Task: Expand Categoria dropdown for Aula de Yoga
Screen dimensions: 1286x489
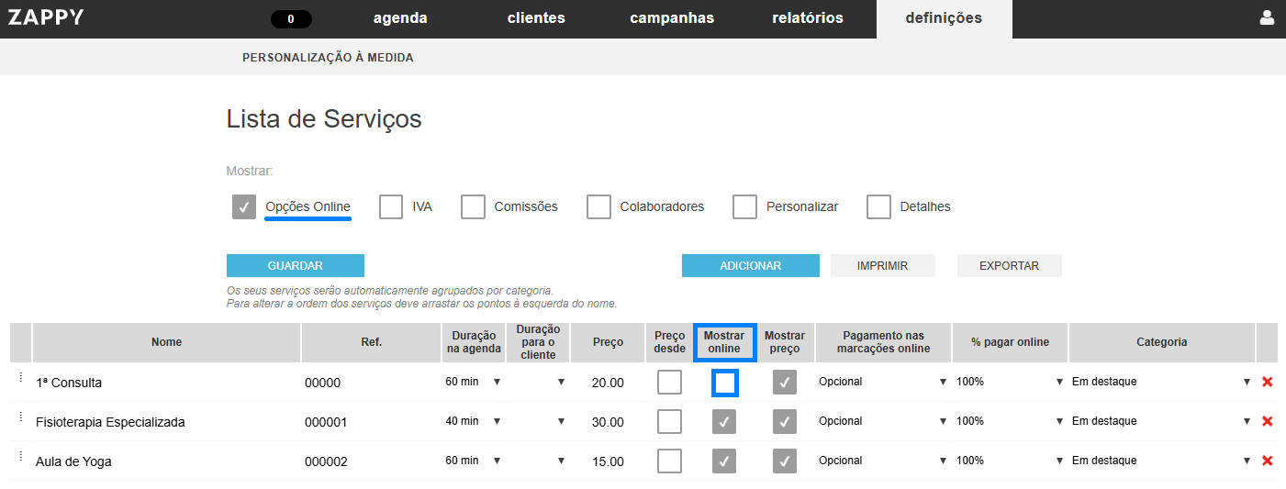Action: tap(1160, 461)
